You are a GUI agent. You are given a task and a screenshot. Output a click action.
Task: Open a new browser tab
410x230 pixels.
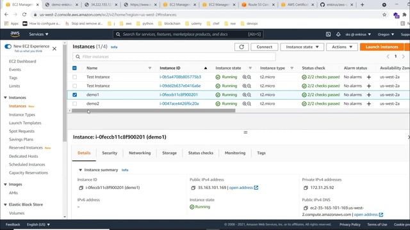click(362, 4)
